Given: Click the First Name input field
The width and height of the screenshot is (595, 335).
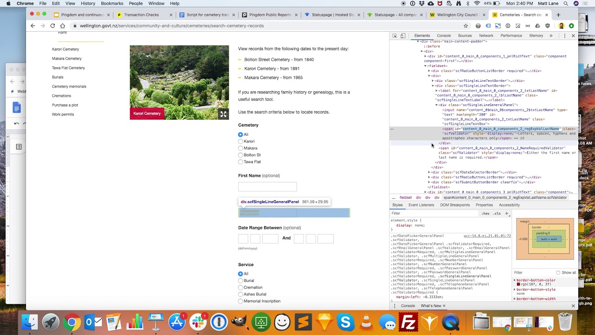Looking at the screenshot, I should click(267, 187).
